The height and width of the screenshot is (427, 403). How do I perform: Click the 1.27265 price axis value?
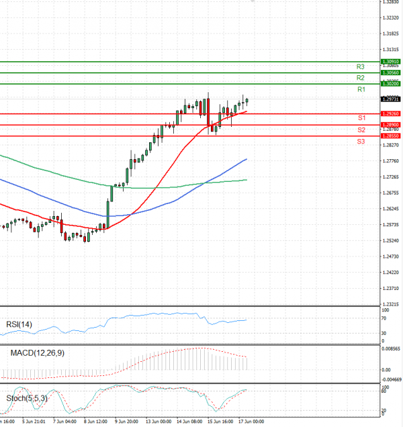point(390,177)
